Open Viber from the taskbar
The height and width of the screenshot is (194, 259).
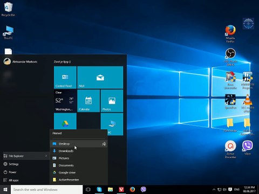click(144, 190)
